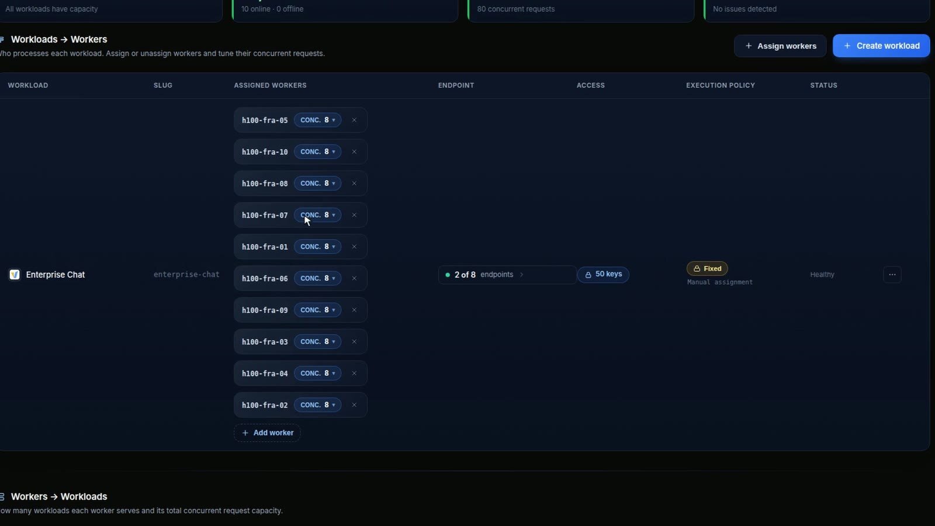The width and height of the screenshot is (935, 526).
Task: Click the Add worker button
Action: (267, 432)
